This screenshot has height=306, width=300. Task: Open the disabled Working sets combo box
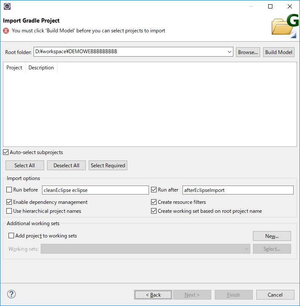(x=145, y=249)
